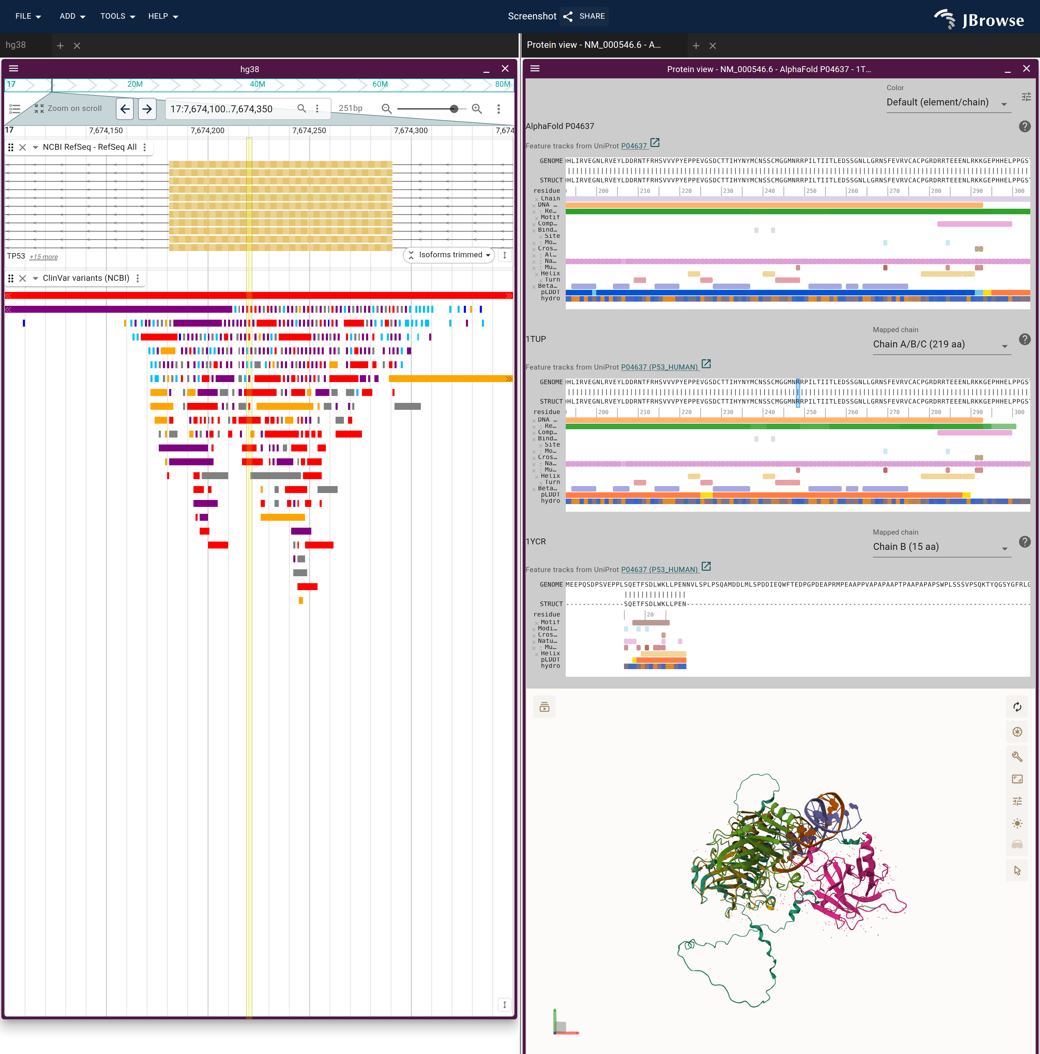This screenshot has height=1054, width=1040.
Task: Open the Protein view hamburger menu
Action: click(x=535, y=69)
